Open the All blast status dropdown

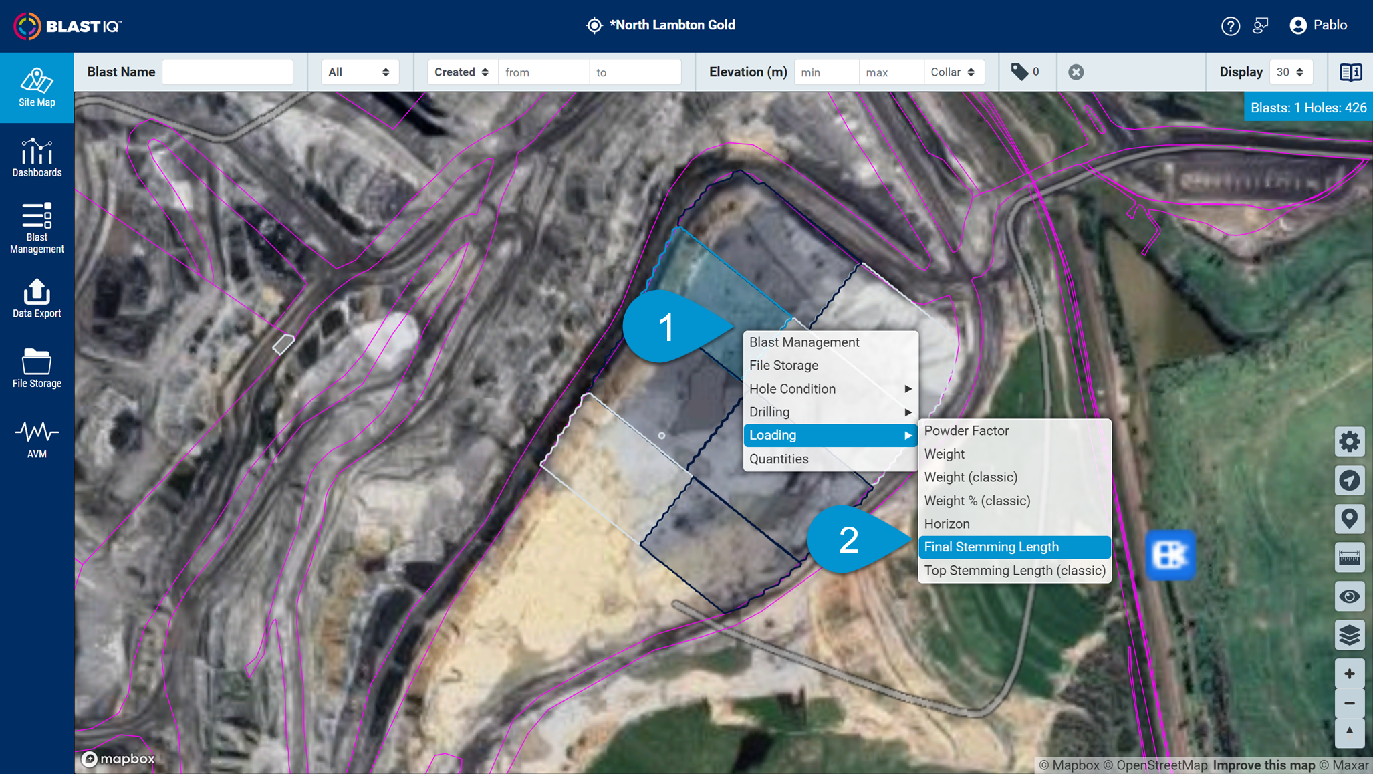(359, 72)
